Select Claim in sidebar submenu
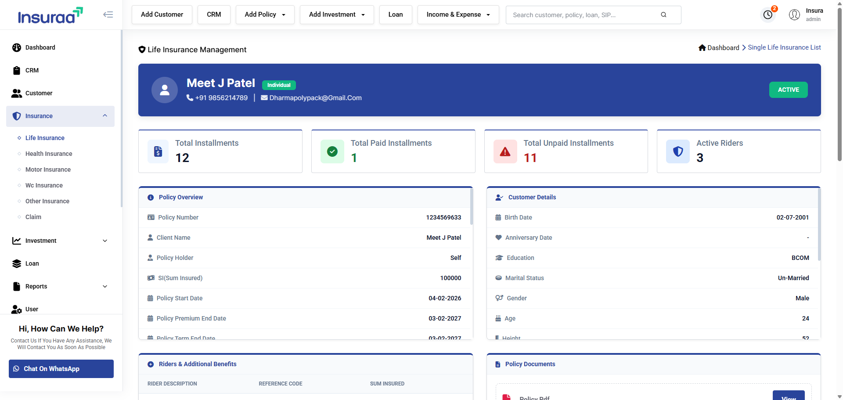This screenshot has height=400, width=843. click(x=33, y=217)
